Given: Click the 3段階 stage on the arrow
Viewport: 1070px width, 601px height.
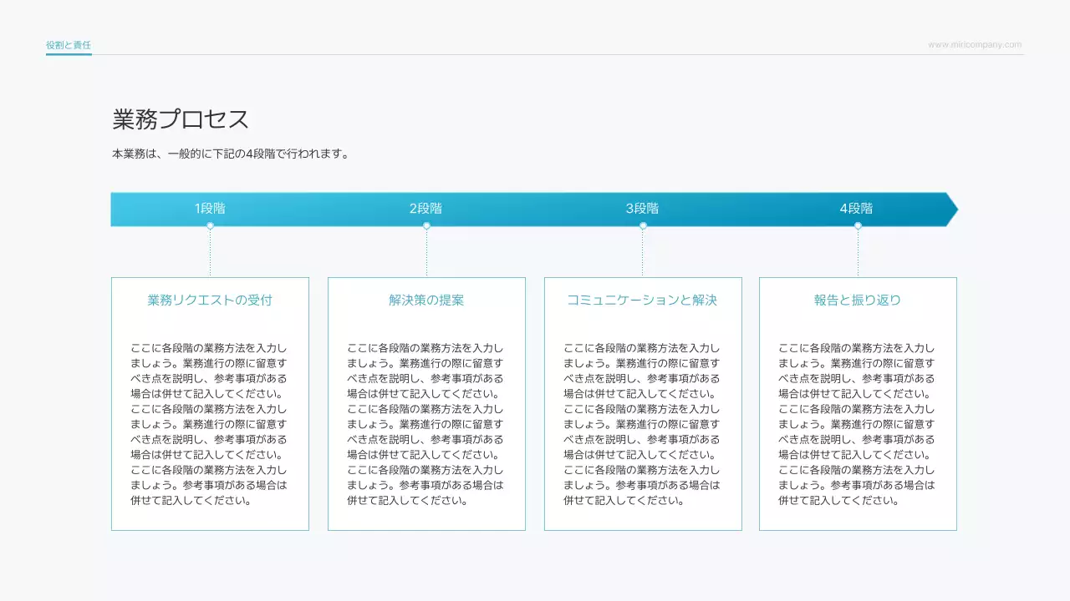Looking at the screenshot, I should pyautogui.click(x=643, y=209).
